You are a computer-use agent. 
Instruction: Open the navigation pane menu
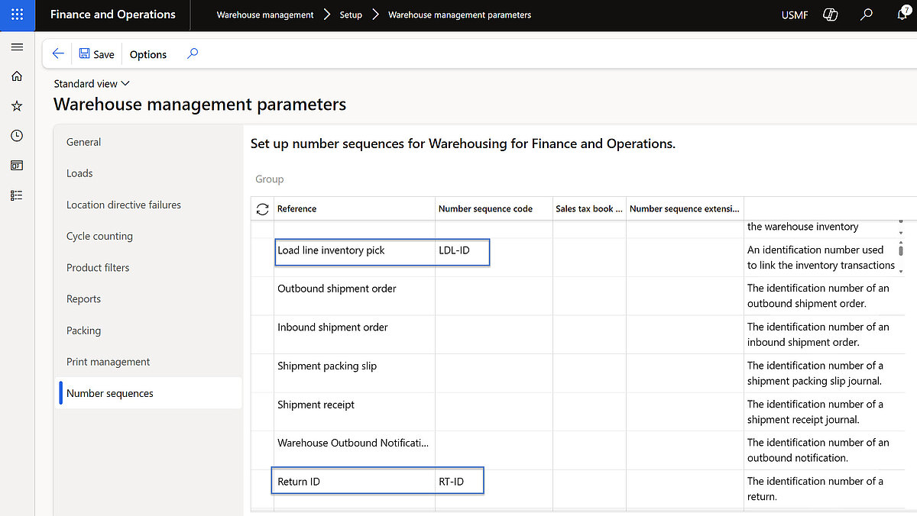(17, 47)
